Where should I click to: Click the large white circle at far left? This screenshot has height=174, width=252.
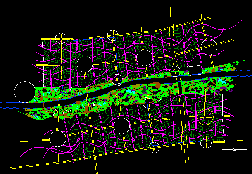(x=24, y=92)
